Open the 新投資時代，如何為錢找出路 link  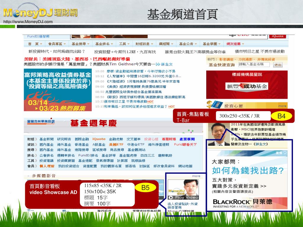[57, 51]
